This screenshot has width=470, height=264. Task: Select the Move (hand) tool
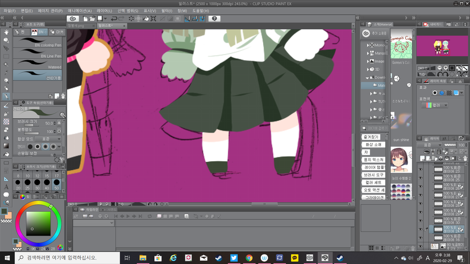(x=6, y=32)
